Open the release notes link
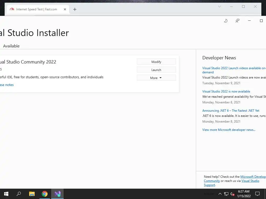The image size is (266, 199). pos(7,85)
